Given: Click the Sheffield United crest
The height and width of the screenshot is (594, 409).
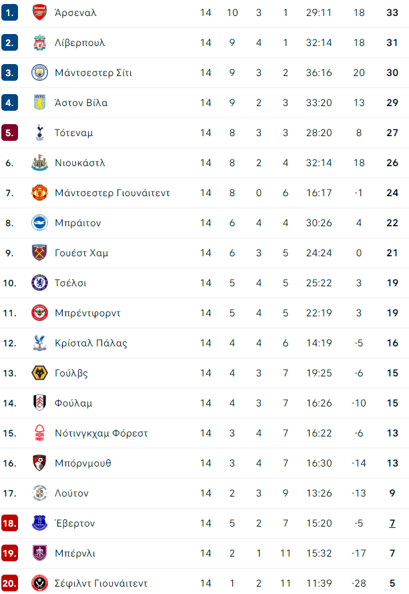Looking at the screenshot, I should 39,583.
